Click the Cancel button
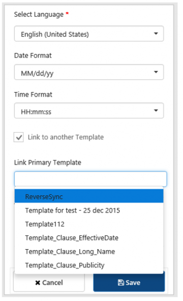Viewport: 183px width, 301px height. click(x=49, y=282)
